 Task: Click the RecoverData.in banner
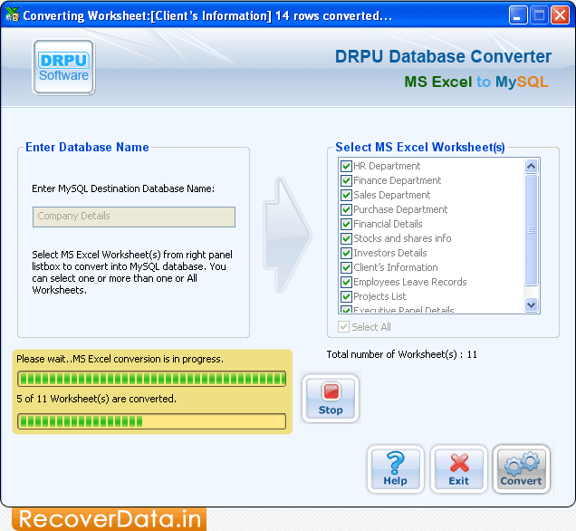click(x=109, y=519)
